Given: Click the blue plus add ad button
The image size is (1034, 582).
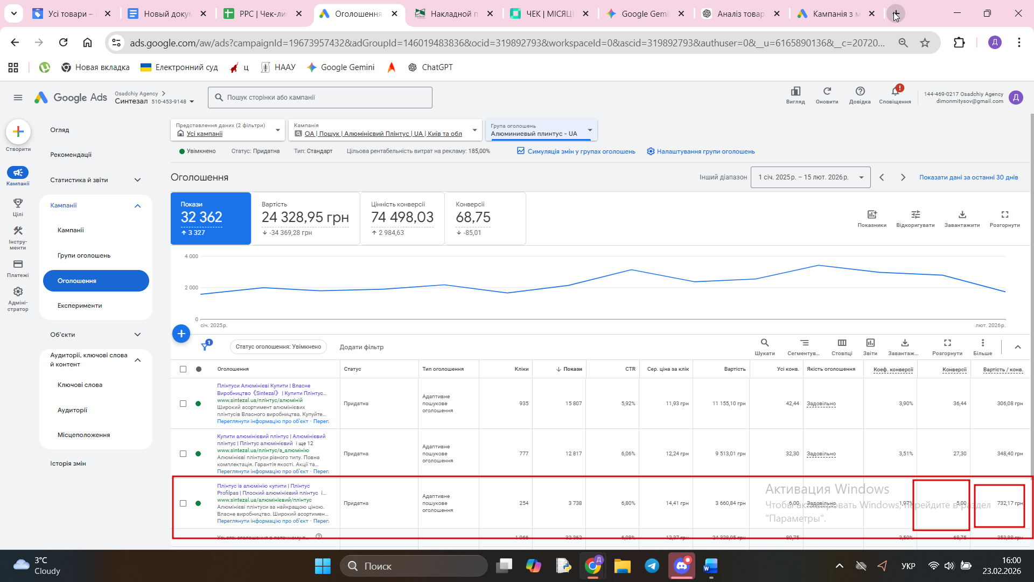Looking at the screenshot, I should click(181, 334).
